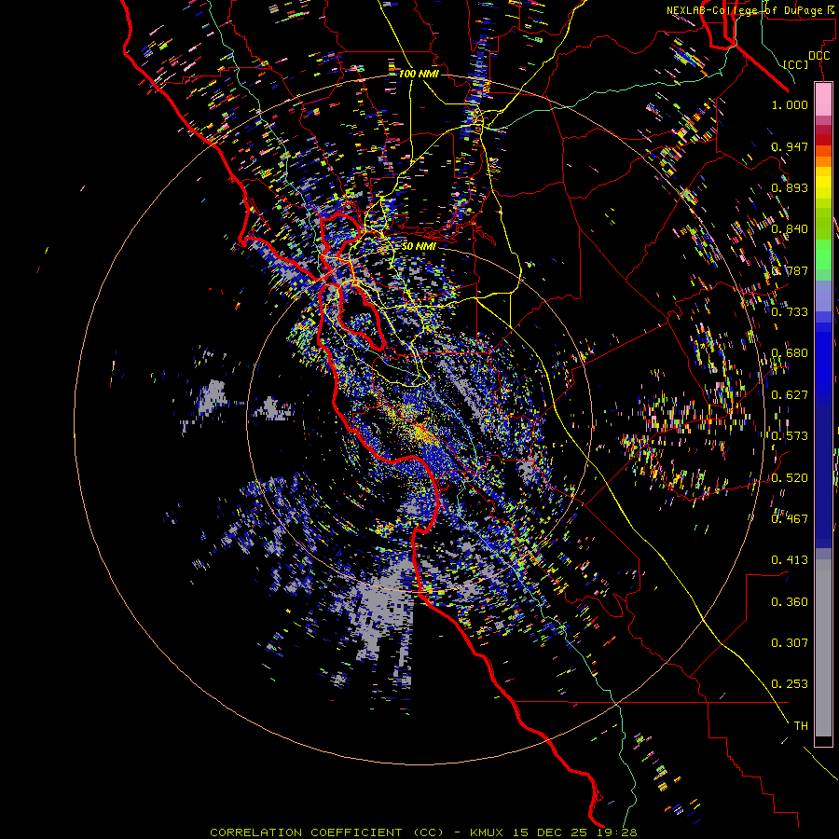Screen dimensions: 839x839
Task: Click the 0.627 legend value
Action: click(x=790, y=395)
